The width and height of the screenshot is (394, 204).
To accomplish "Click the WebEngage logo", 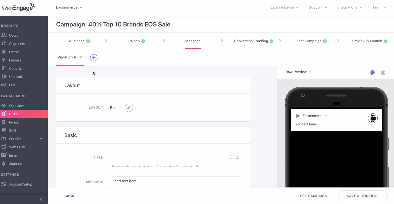I will [18, 7].
